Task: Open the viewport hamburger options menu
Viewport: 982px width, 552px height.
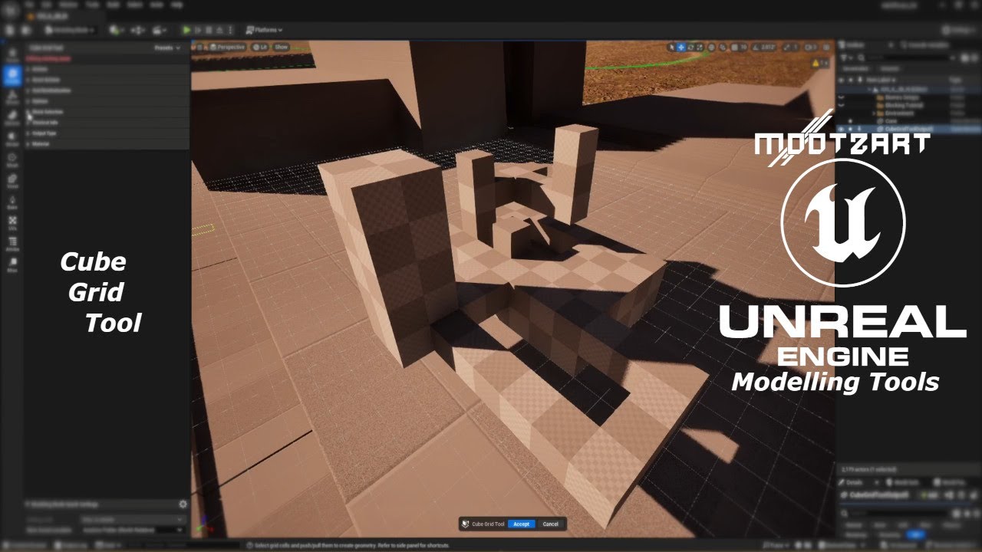Action: [x=199, y=47]
